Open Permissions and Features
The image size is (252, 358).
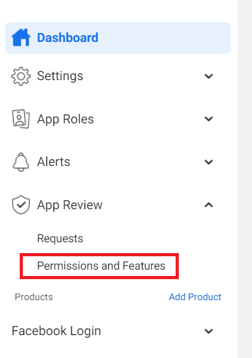(101, 266)
